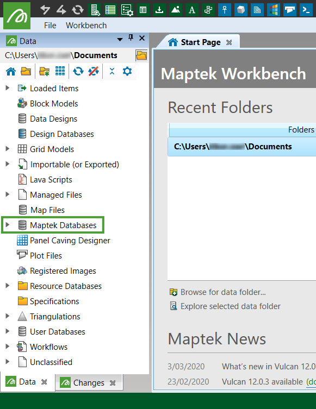Click the refresh icon in Data toolbar

[78, 71]
